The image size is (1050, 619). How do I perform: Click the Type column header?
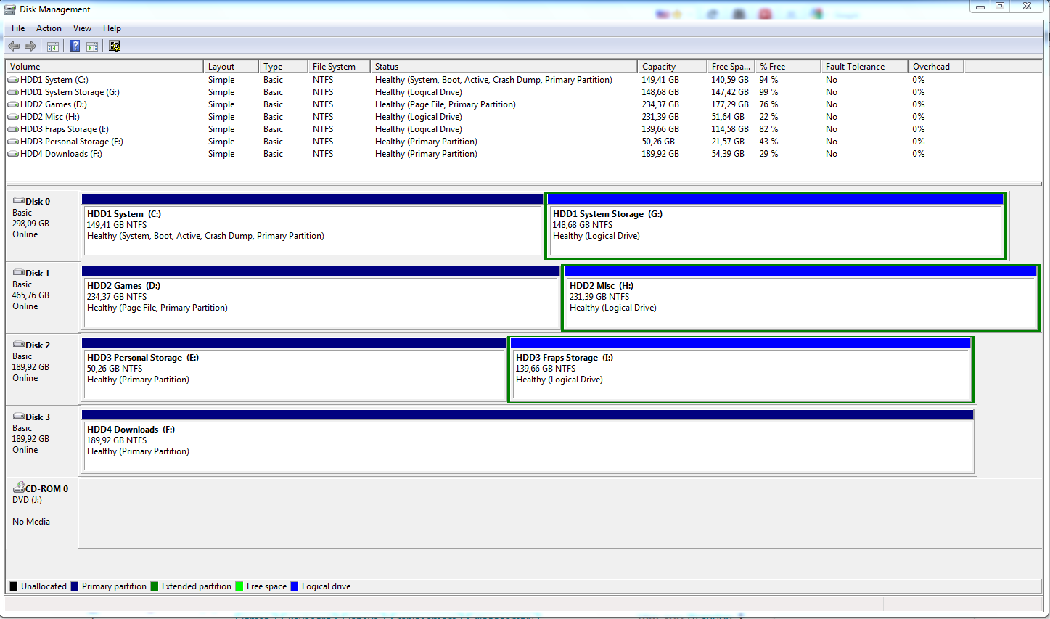(283, 66)
